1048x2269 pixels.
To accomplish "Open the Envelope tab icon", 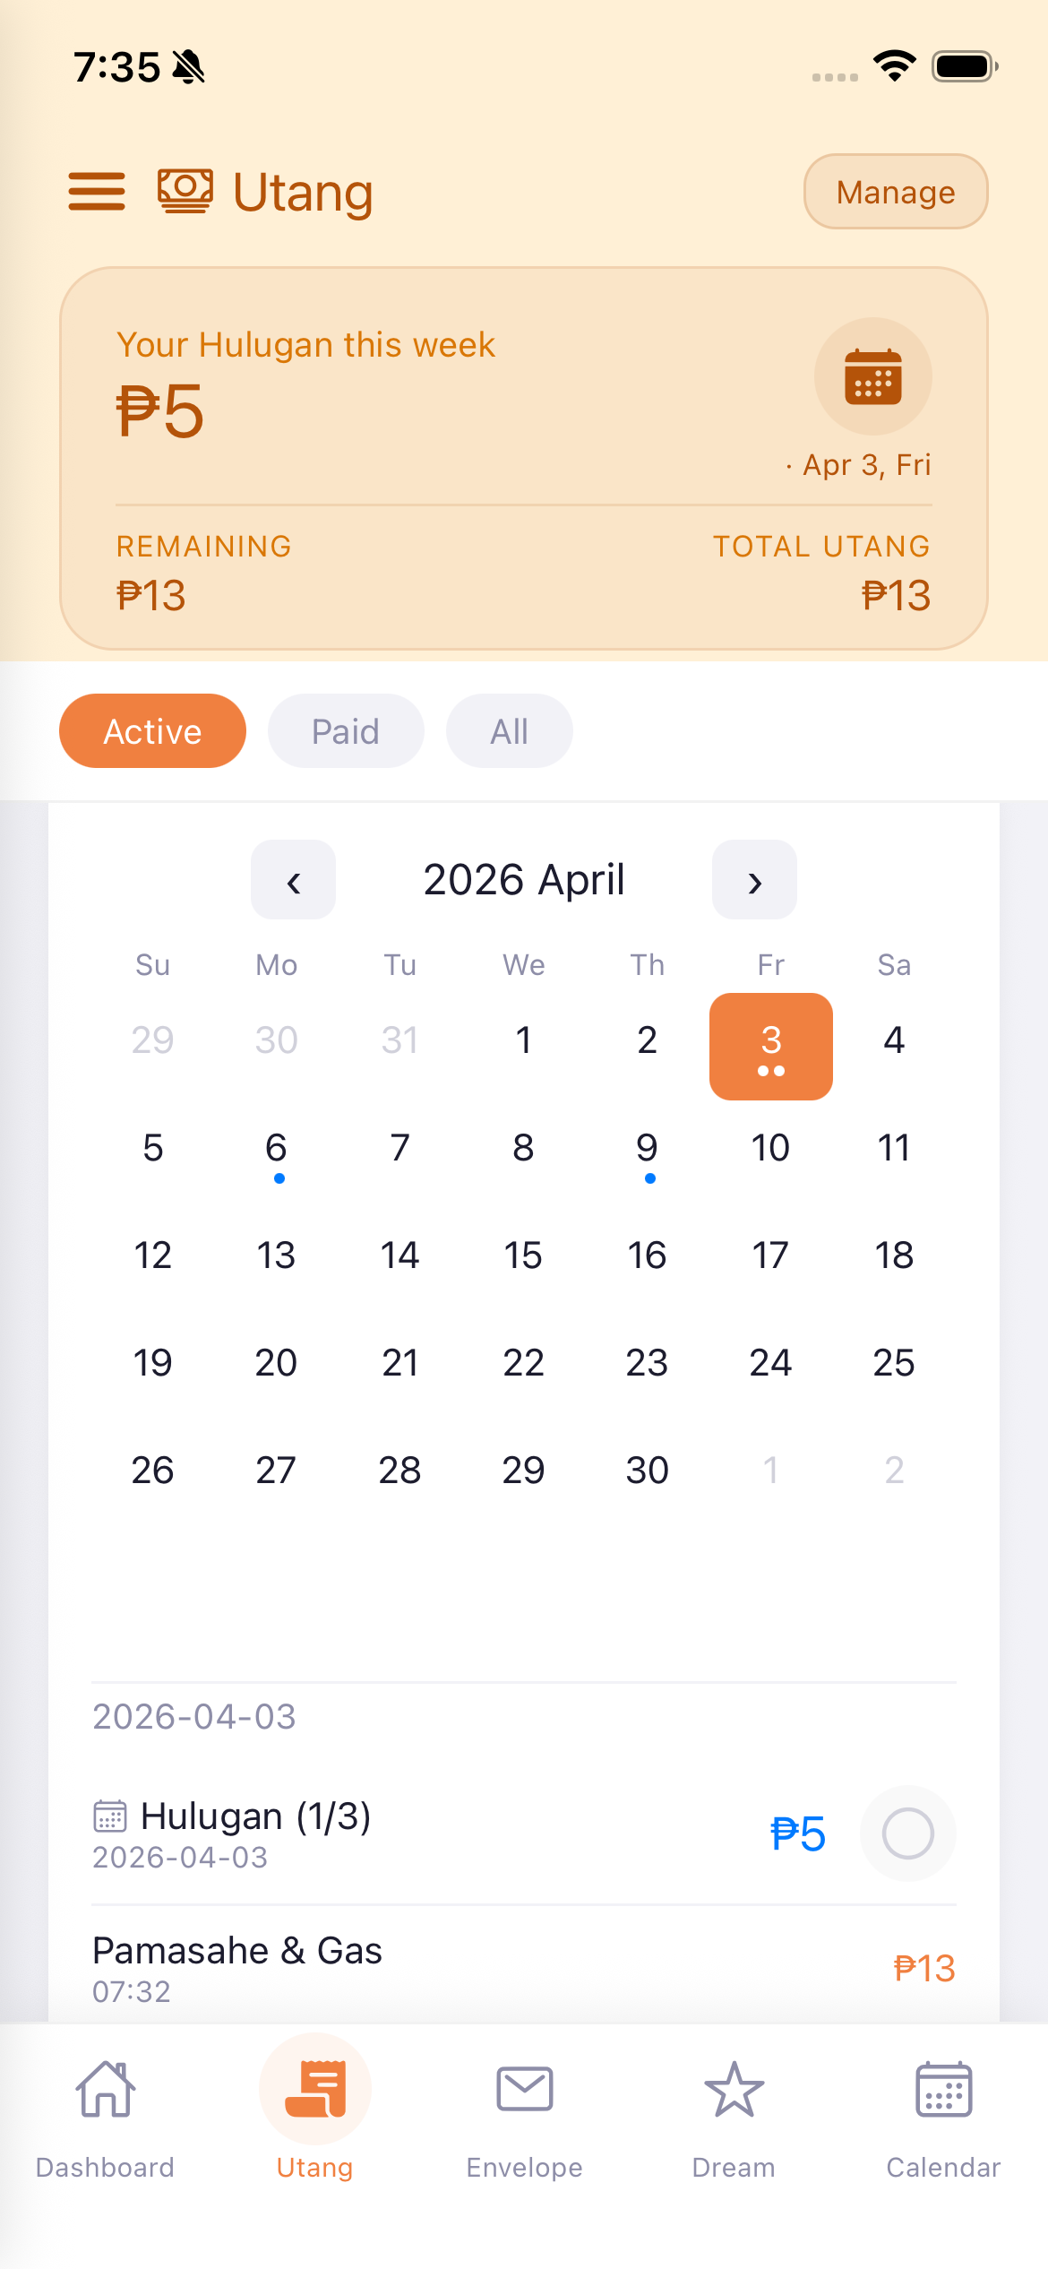I will pyautogui.click(x=524, y=2090).
